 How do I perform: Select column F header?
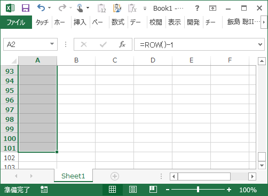(x=230, y=60)
